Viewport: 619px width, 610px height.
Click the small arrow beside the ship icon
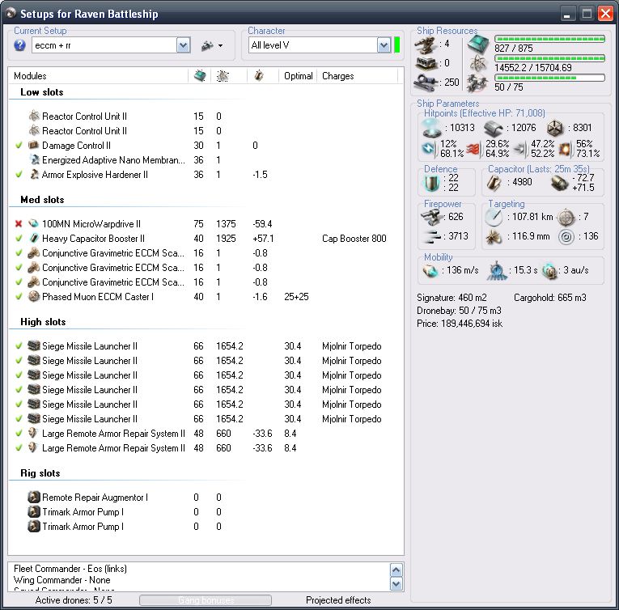pos(220,46)
